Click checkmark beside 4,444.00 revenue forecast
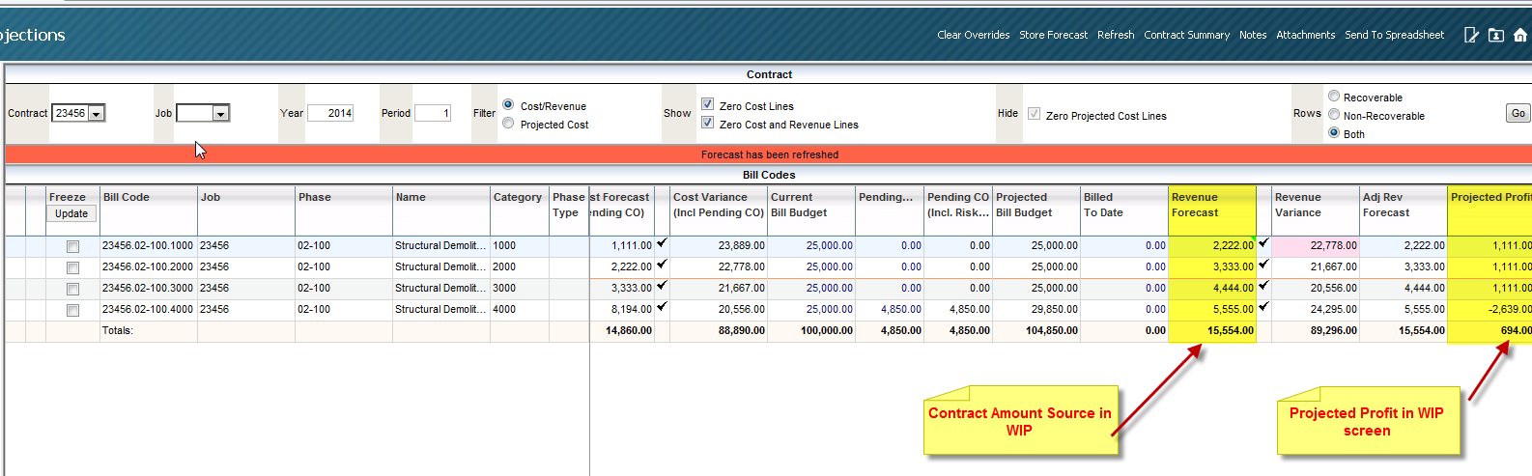 (1263, 286)
